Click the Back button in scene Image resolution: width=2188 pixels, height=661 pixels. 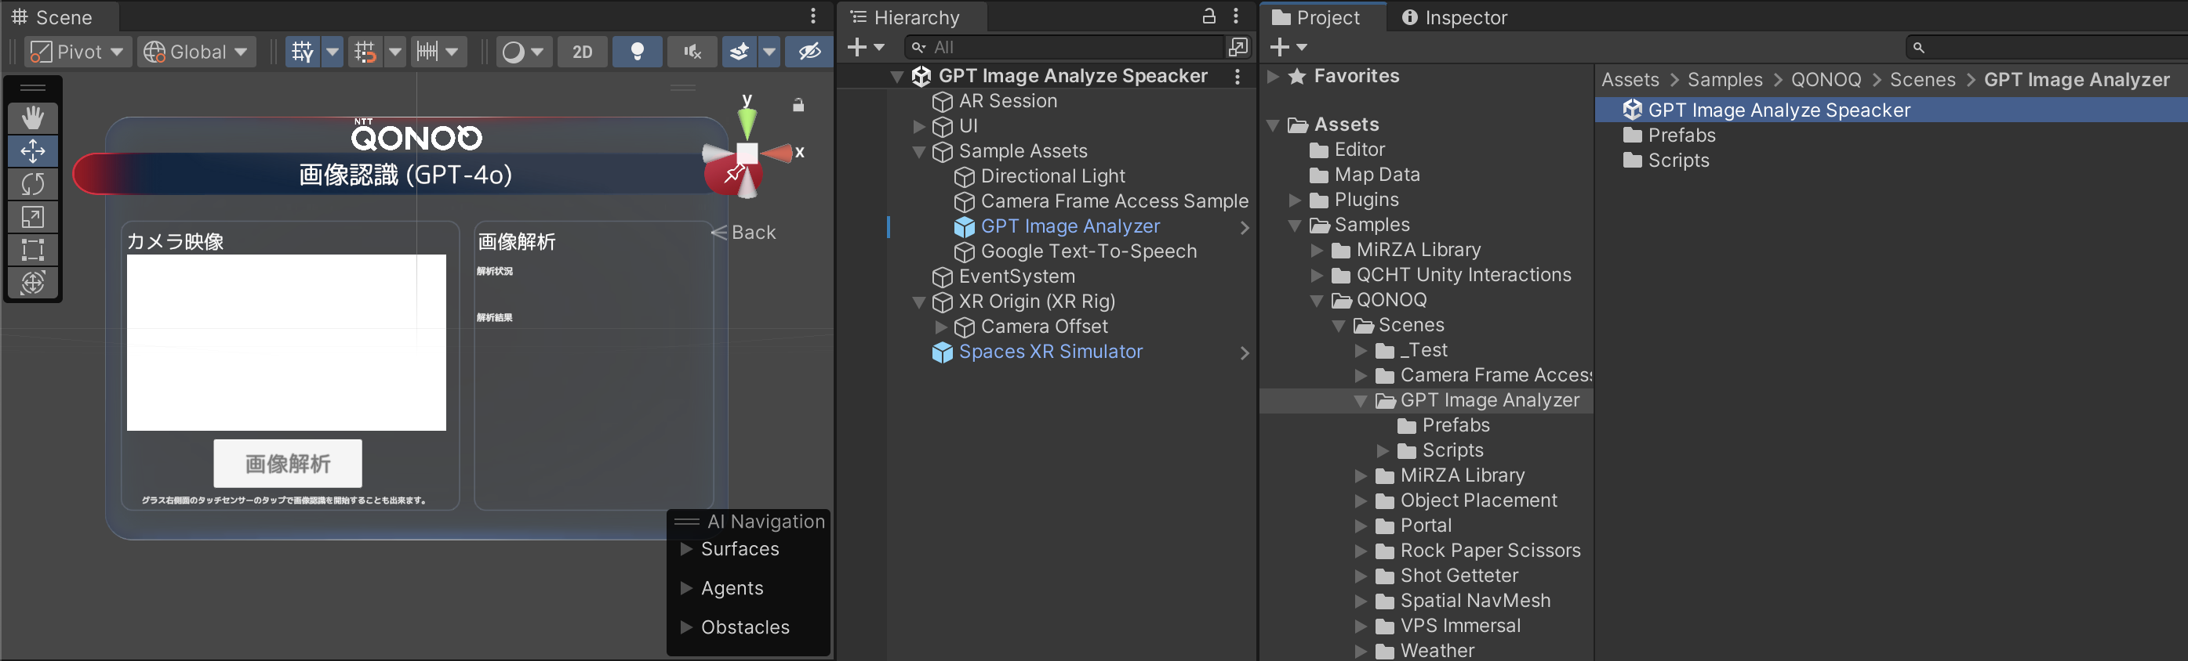(744, 233)
